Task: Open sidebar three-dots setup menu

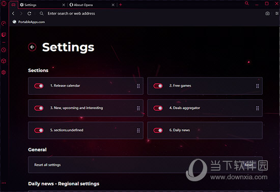Action: (4, 183)
